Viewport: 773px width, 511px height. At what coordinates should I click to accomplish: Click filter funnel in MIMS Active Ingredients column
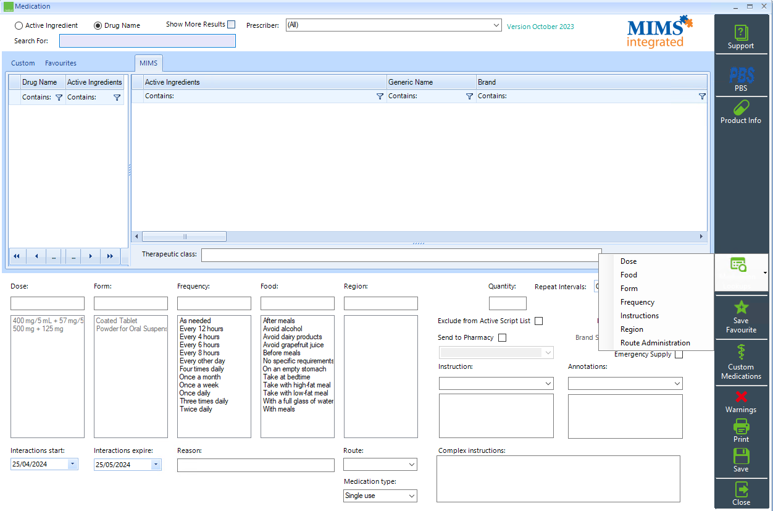pyautogui.click(x=380, y=96)
